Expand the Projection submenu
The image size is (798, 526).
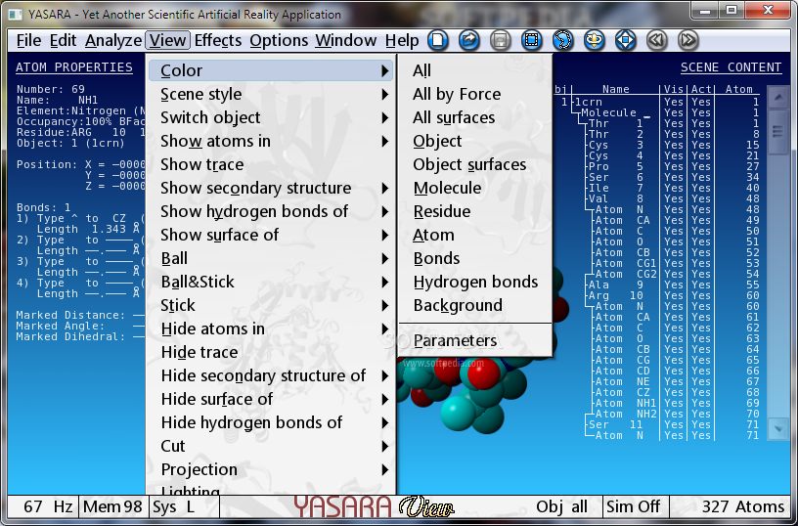click(x=271, y=469)
